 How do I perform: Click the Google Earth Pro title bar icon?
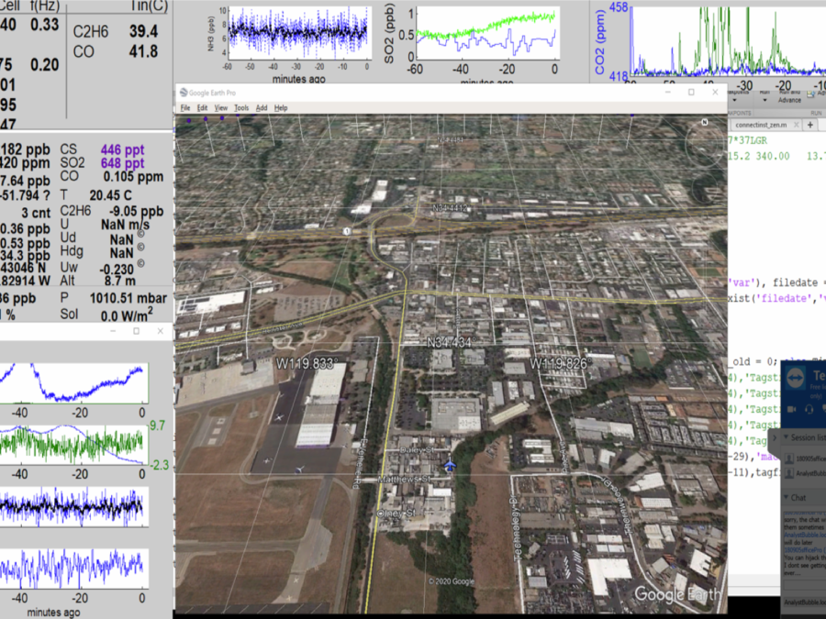point(184,93)
